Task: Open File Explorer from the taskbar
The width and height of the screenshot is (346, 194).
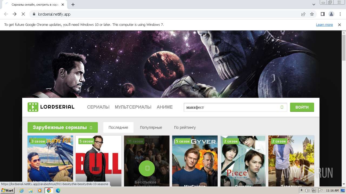Action: pos(31,190)
